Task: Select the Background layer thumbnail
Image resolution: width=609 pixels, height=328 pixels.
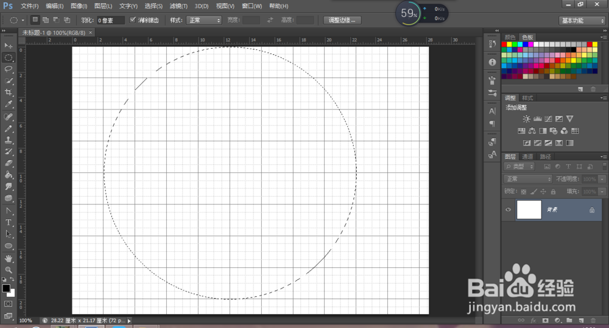Action: click(x=529, y=209)
